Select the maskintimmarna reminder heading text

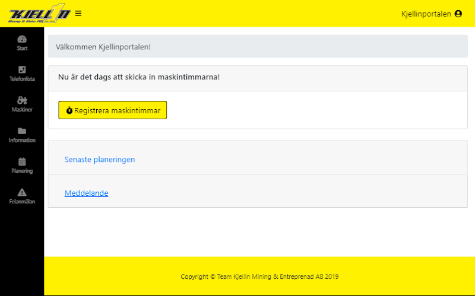tap(139, 77)
